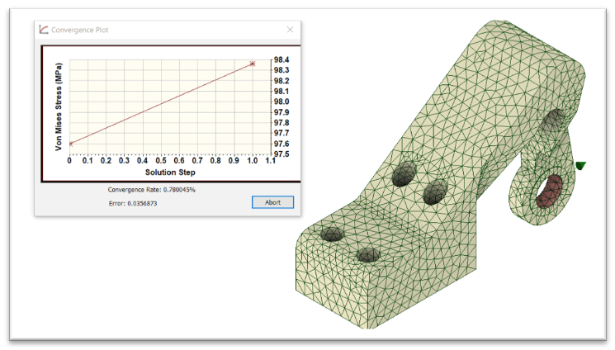Click the 97.5 axis value
The width and height of the screenshot is (615, 350).
click(x=281, y=154)
